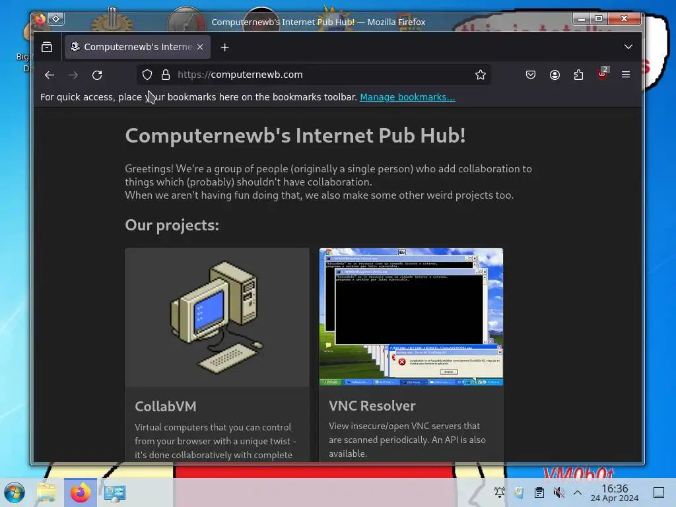
Task: Click the CollabVM retro computer image
Action: tap(217, 318)
